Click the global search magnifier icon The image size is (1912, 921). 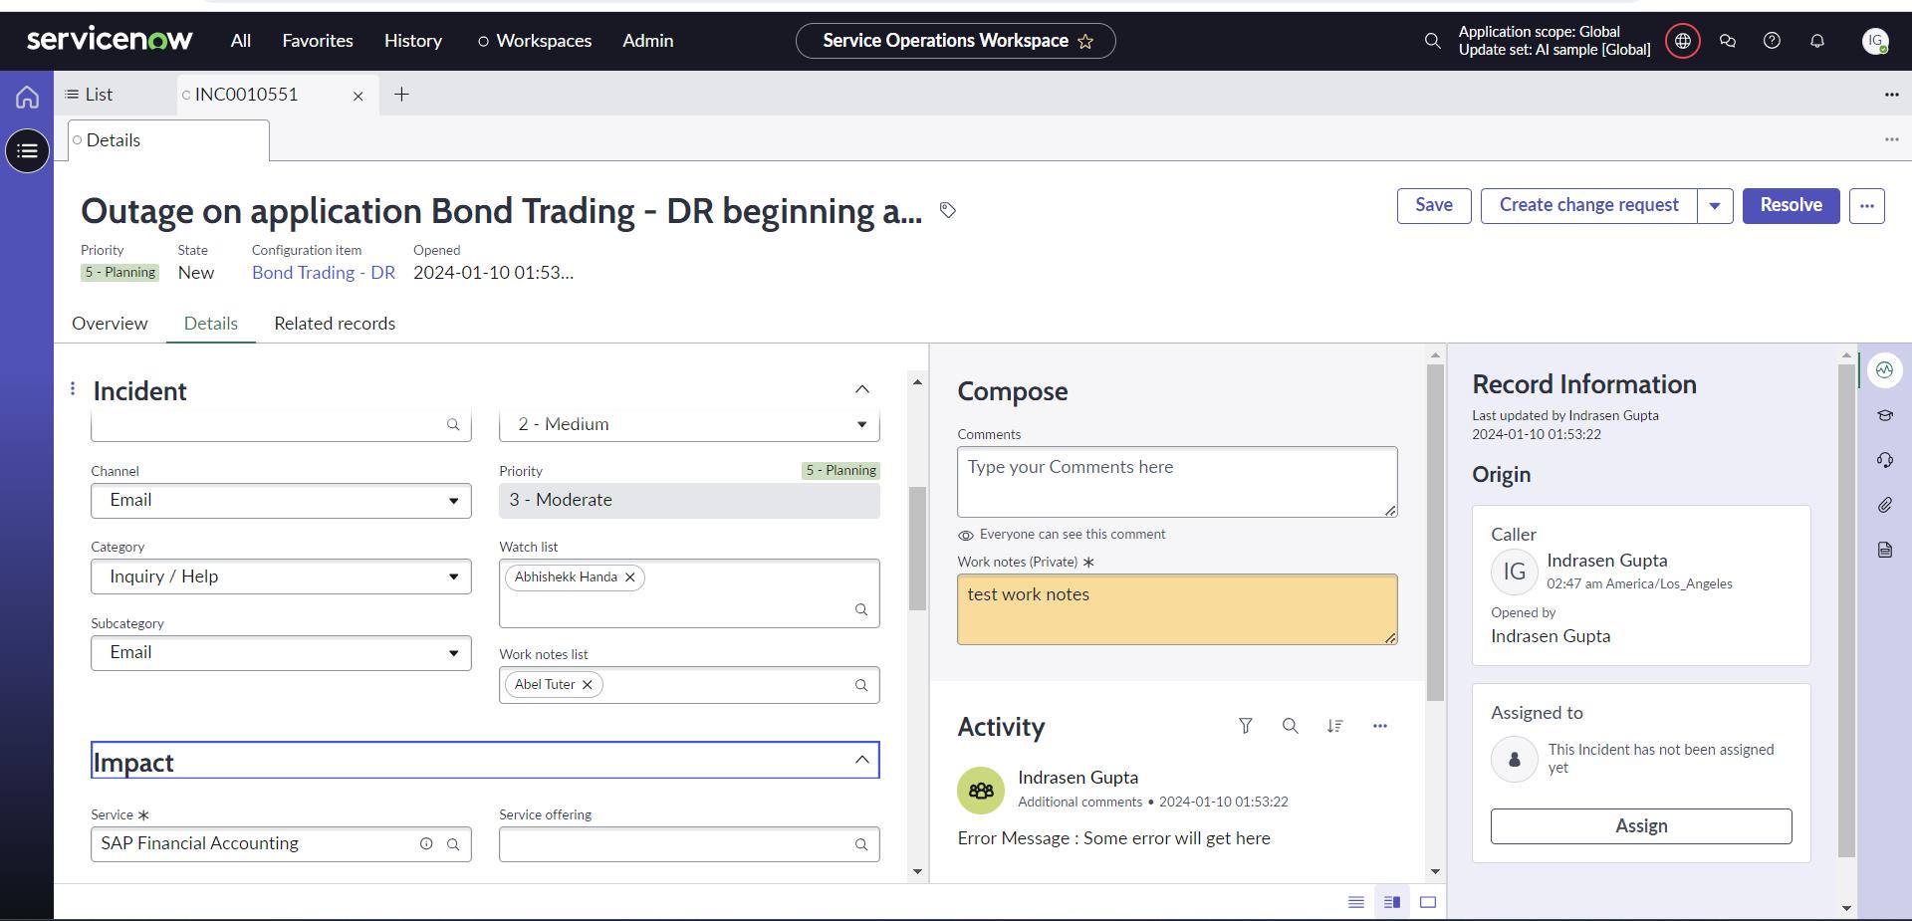[1432, 41]
